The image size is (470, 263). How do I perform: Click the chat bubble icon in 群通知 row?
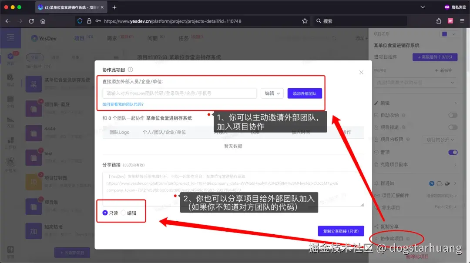440,184
